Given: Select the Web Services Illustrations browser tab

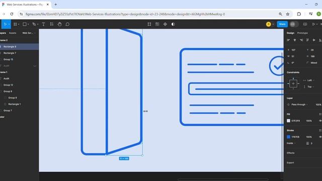Looking at the screenshot, I should 26,5.
